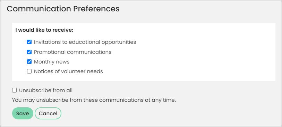Click the 'You may unsubscribe' notice sentence

pyautogui.click(x=94, y=100)
